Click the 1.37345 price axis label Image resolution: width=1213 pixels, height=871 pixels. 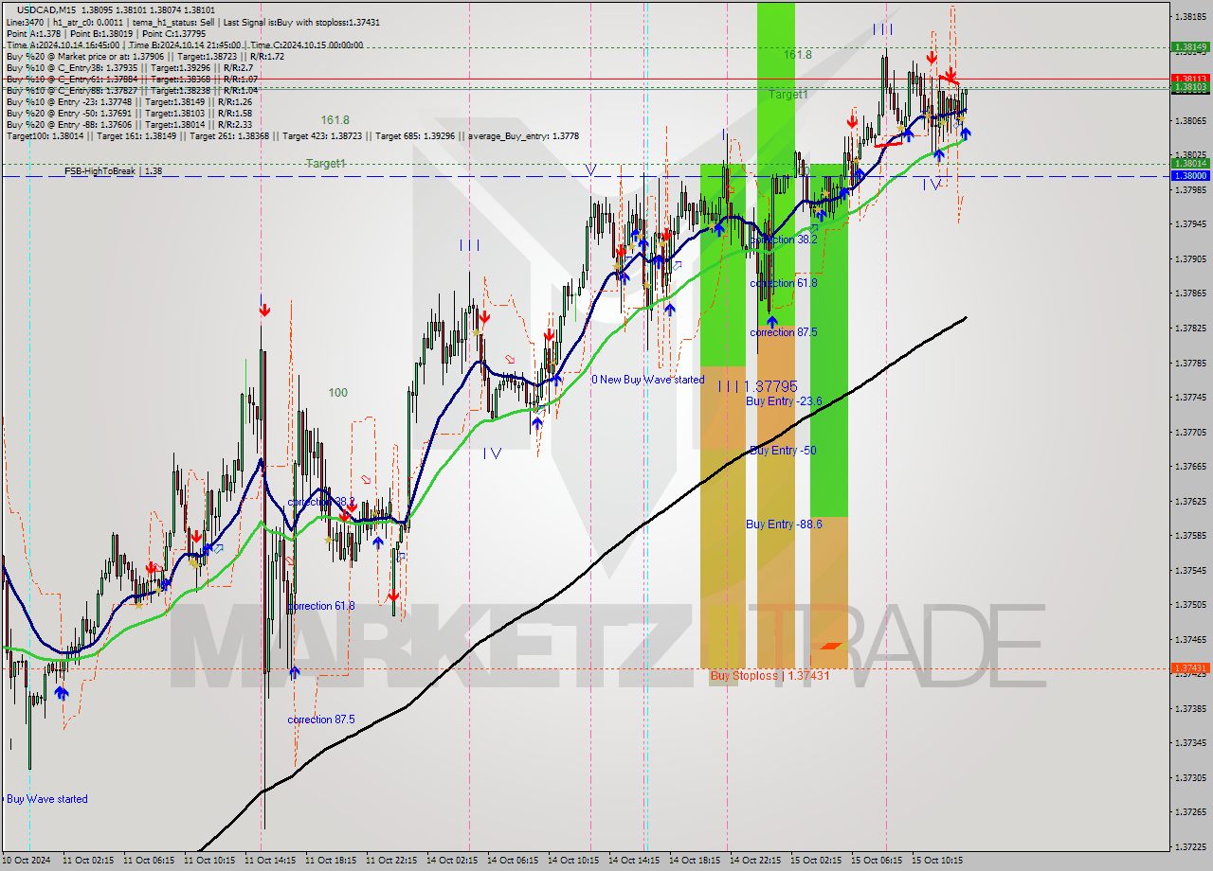pyautogui.click(x=1189, y=743)
